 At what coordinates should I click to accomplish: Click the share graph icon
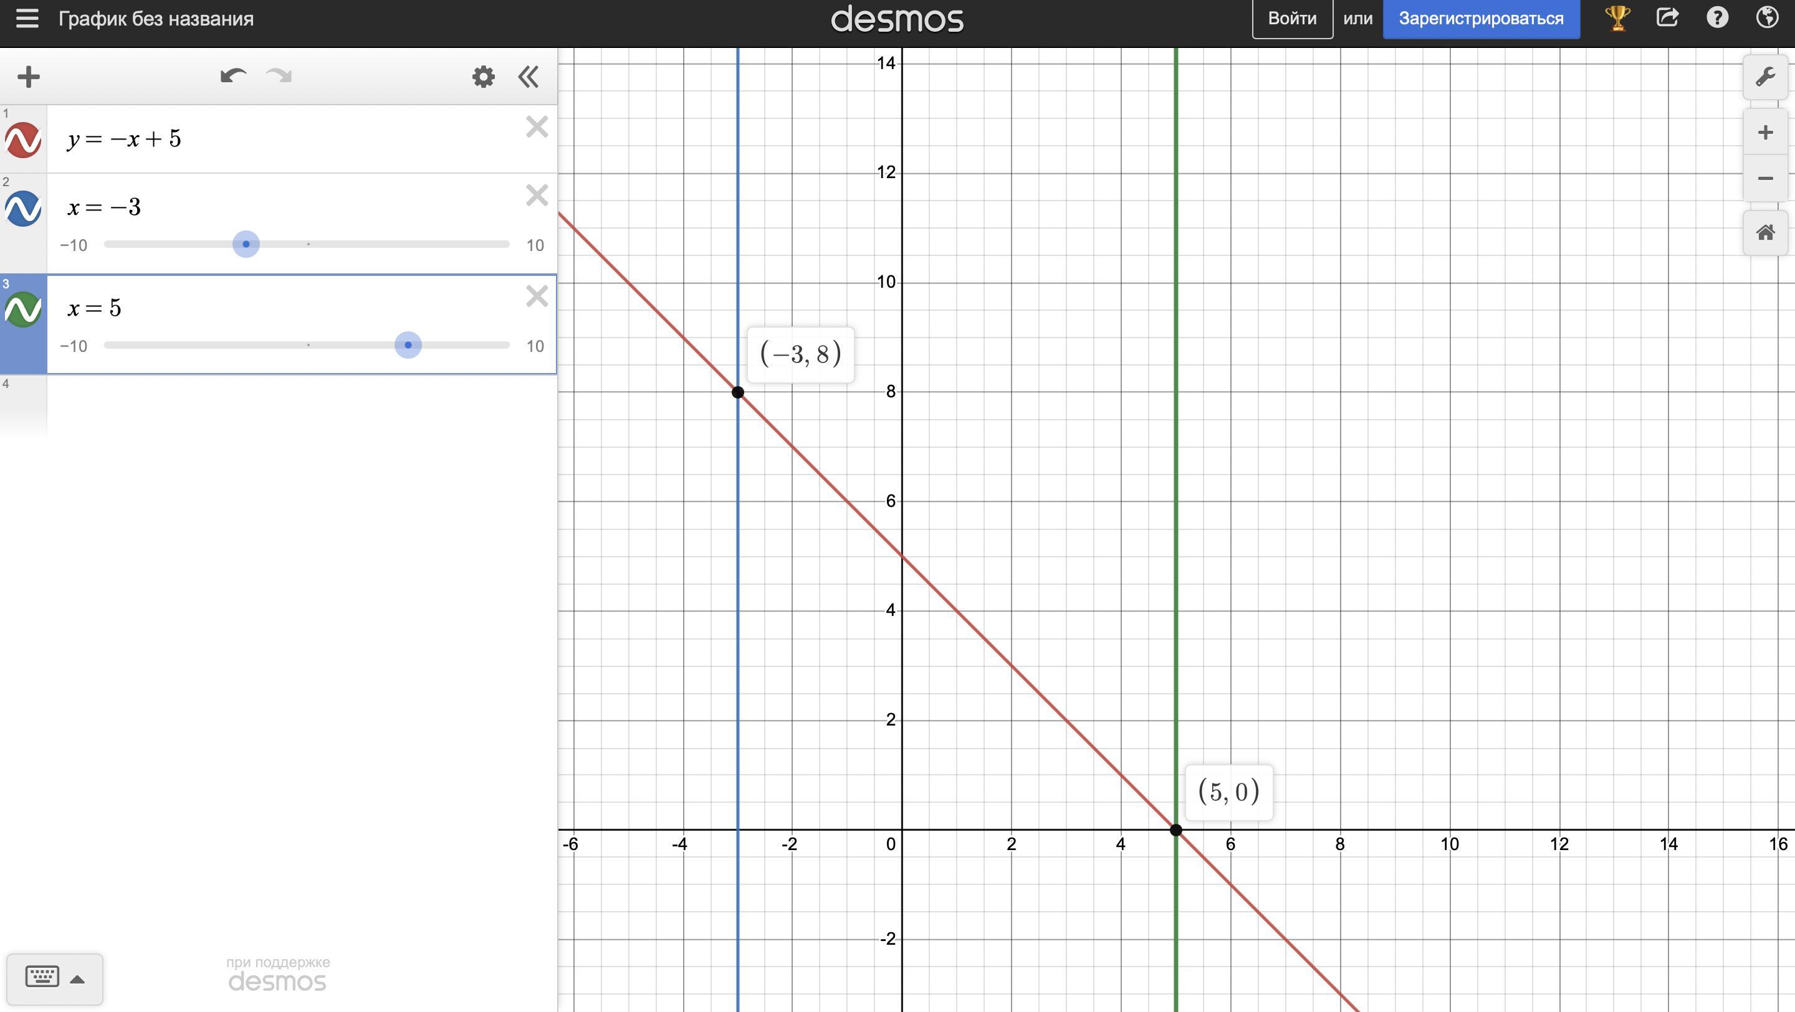1667,17
